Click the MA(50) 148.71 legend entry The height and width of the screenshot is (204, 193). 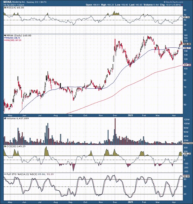(x=13, y=38)
